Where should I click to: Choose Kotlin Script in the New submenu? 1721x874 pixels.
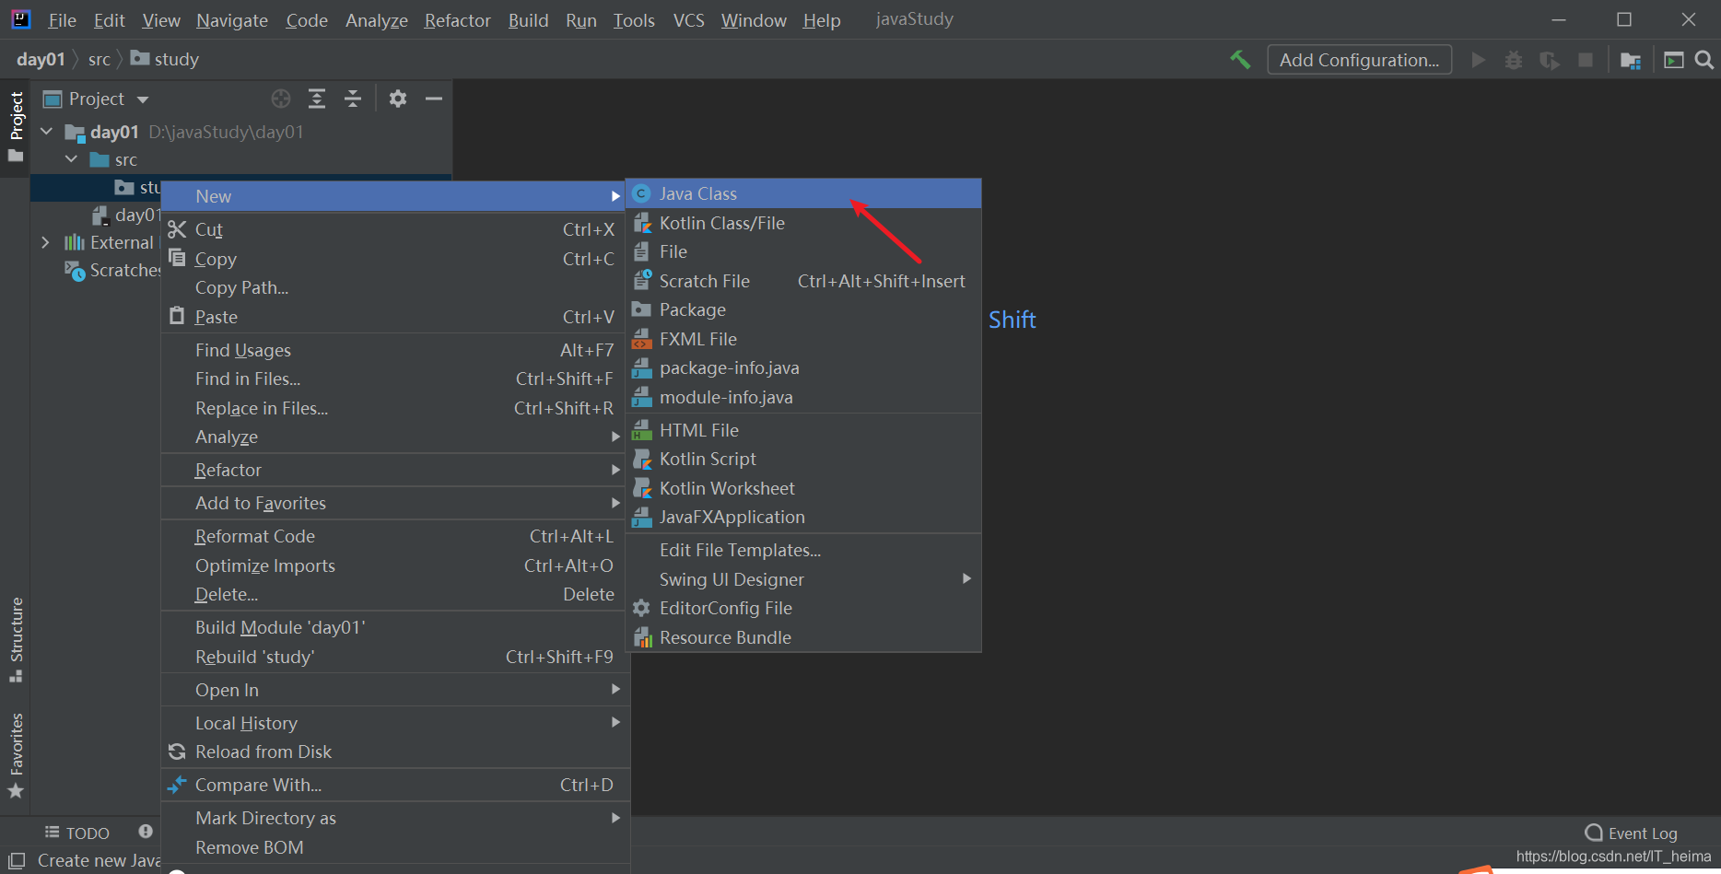[803, 459]
